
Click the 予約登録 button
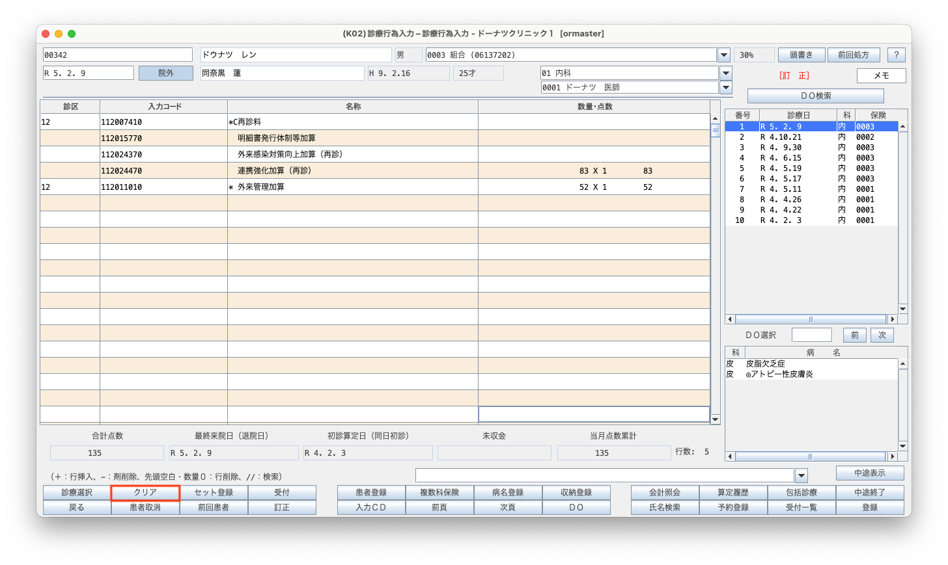point(733,508)
